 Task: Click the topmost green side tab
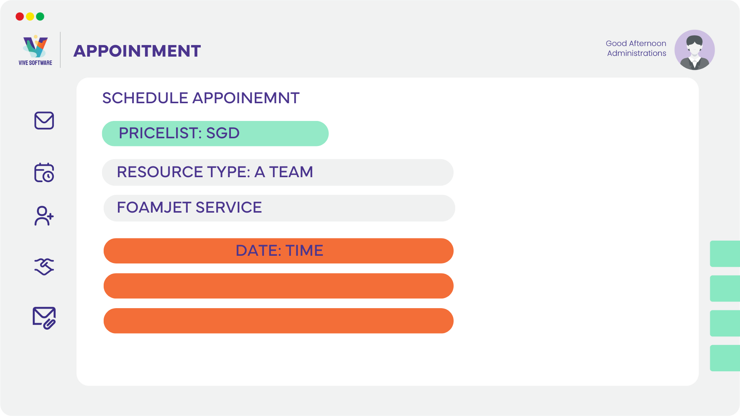click(x=725, y=254)
